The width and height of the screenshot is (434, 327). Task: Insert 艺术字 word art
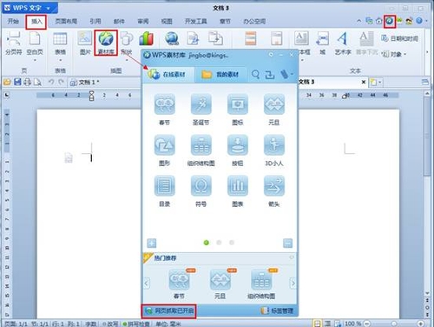343,43
